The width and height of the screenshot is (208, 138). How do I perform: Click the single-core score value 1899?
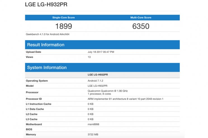pos(64,26)
